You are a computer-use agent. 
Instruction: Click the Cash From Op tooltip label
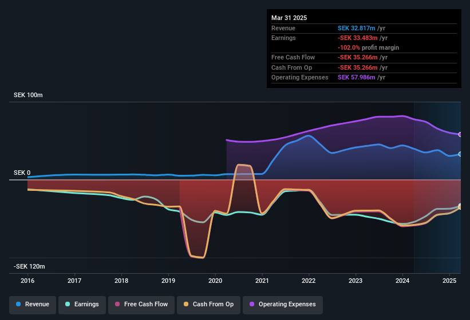[x=291, y=67]
